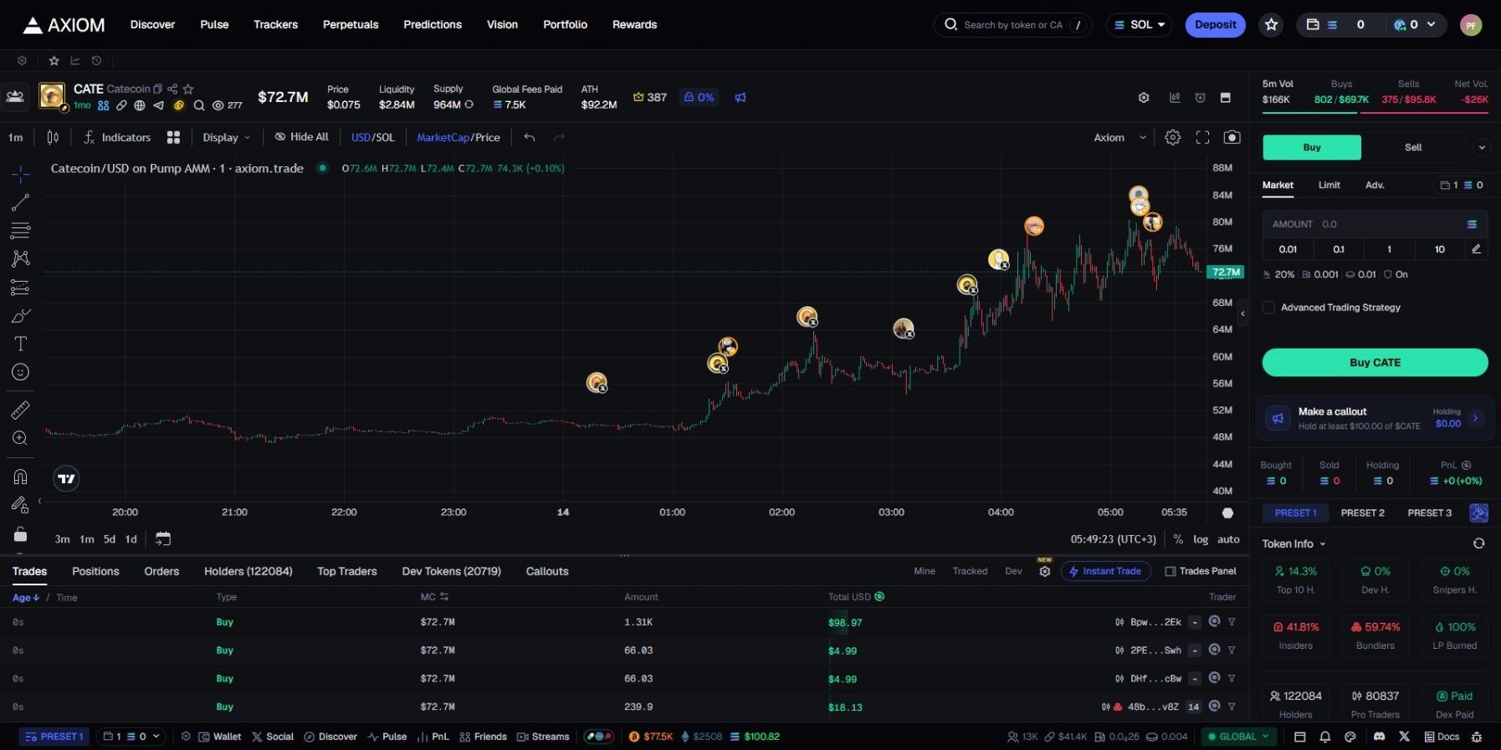Toggle Hide All chart markers
Viewport: 1501px width, 750px height.
pos(301,137)
